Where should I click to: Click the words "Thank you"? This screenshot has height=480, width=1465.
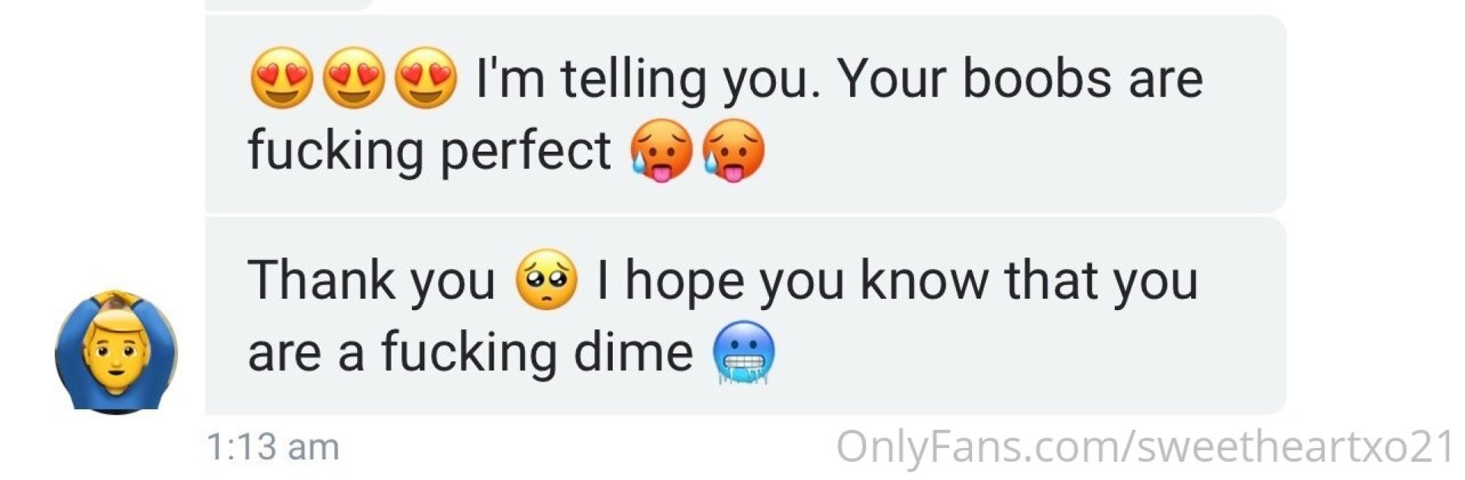[372, 282]
